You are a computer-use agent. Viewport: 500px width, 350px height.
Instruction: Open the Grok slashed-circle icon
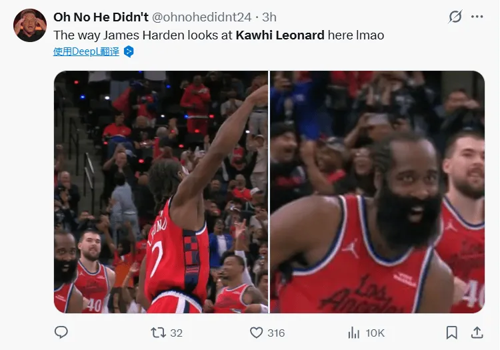pyautogui.click(x=455, y=17)
